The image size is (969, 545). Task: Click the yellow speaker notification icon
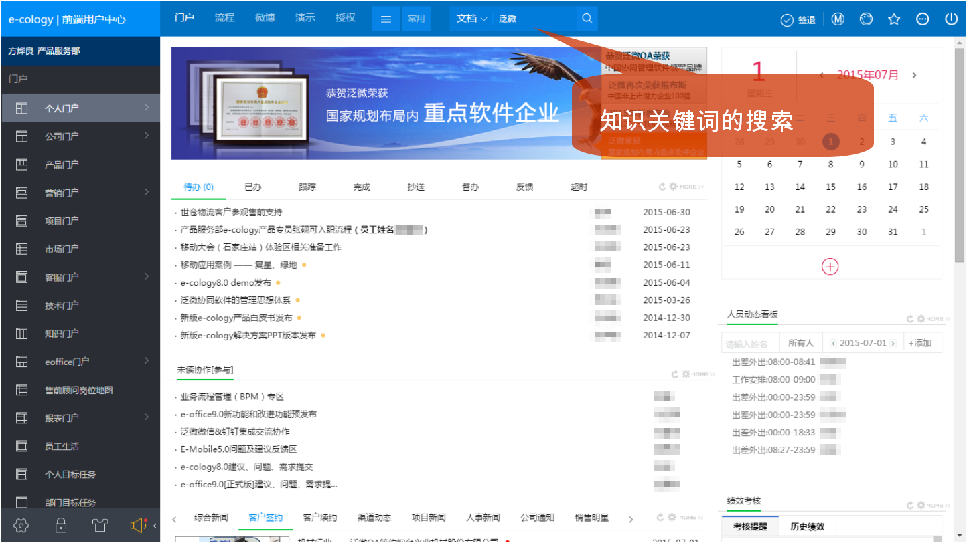[139, 526]
